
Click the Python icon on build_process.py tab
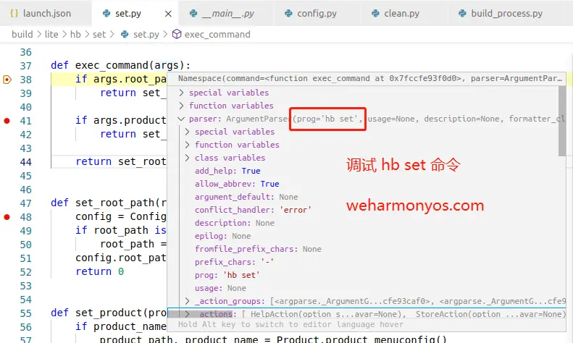point(463,14)
